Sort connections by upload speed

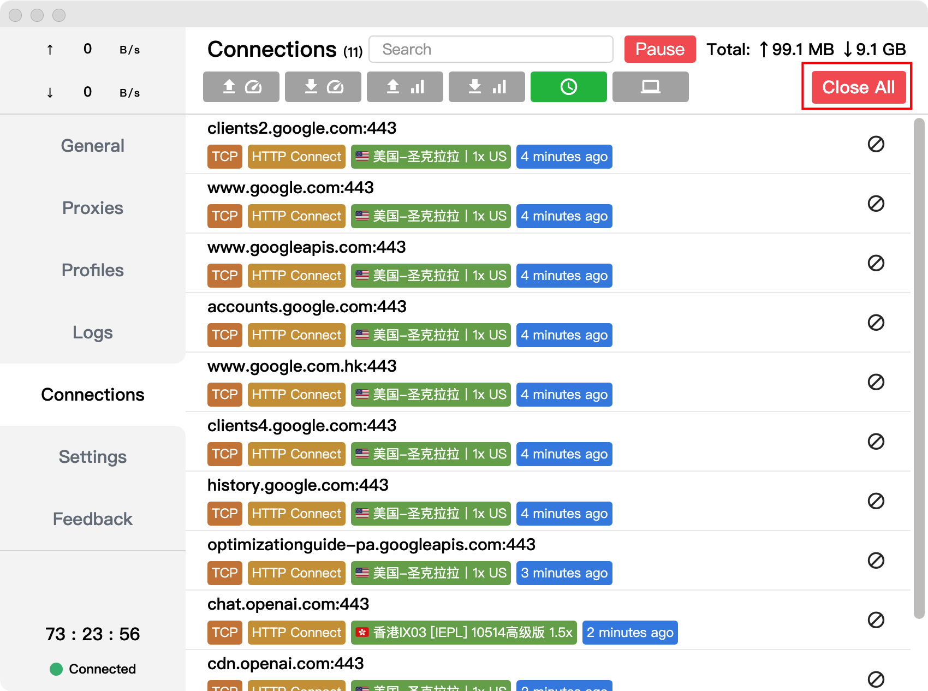[x=241, y=87]
